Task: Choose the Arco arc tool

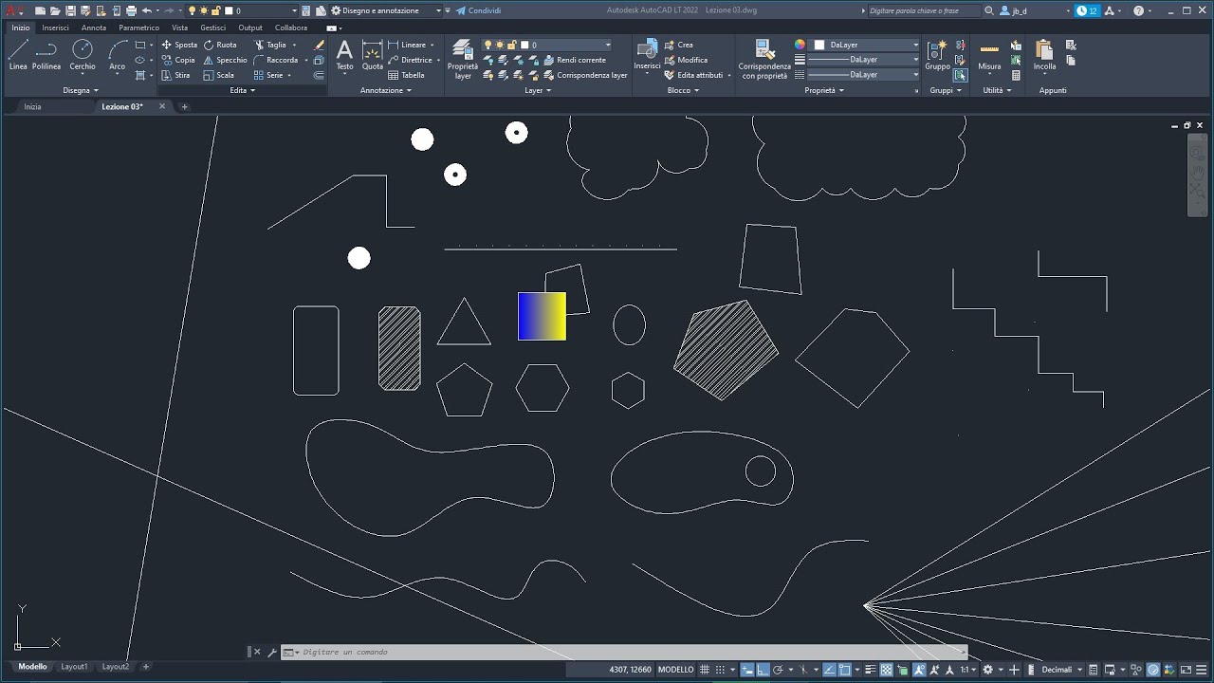Action: [x=118, y=55]
